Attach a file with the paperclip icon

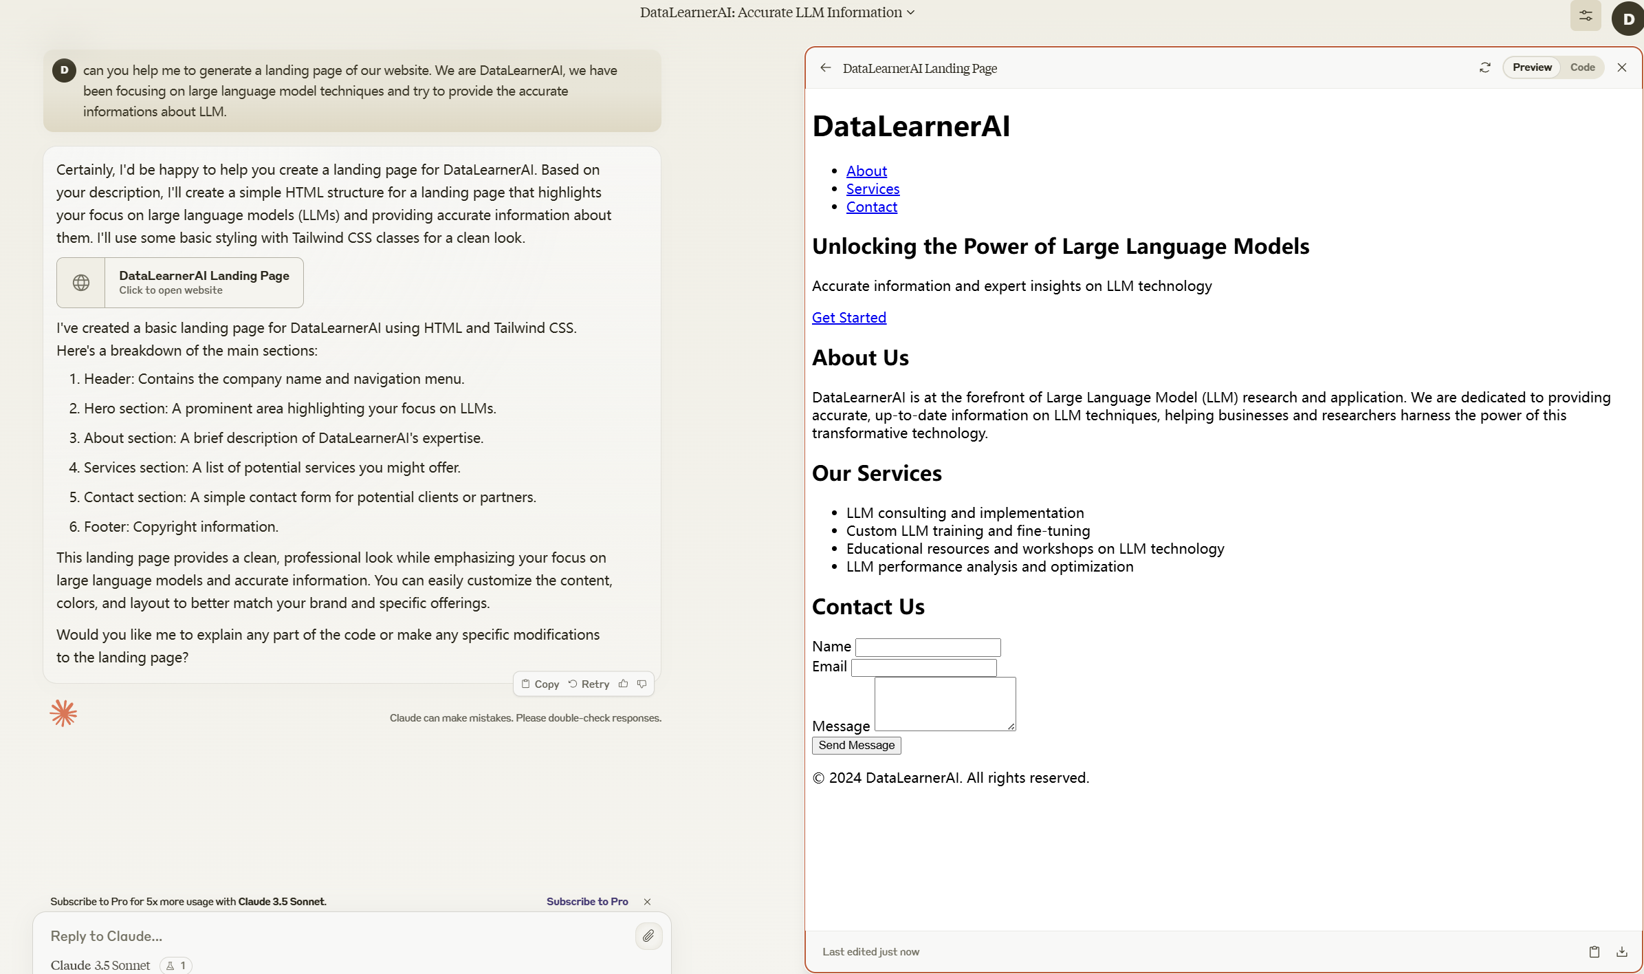click(x=648, y=935)
